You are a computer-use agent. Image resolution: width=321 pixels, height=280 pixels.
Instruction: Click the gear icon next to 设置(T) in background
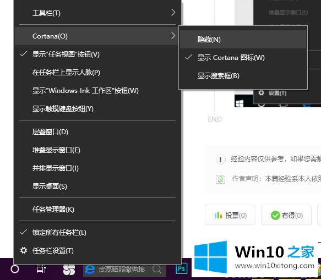tap(261, 93)
